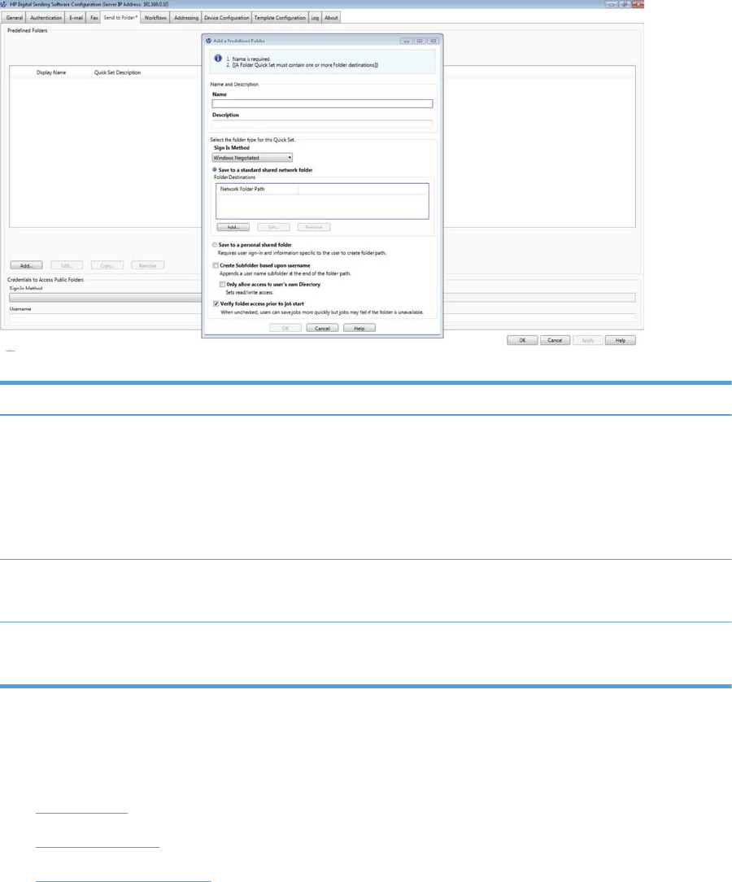Viewport: 732px width, 882px height.
Task: Select the Fax tab
Action: [94, 17]
